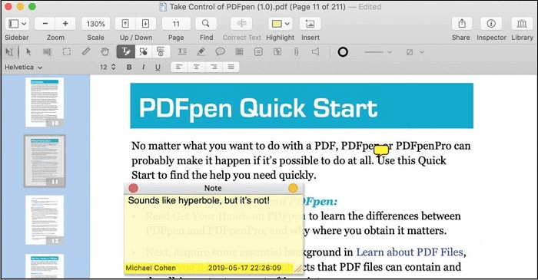538x280 pixels.
Task: Select the hand tool in toolbar
Action: coord(105,52)
